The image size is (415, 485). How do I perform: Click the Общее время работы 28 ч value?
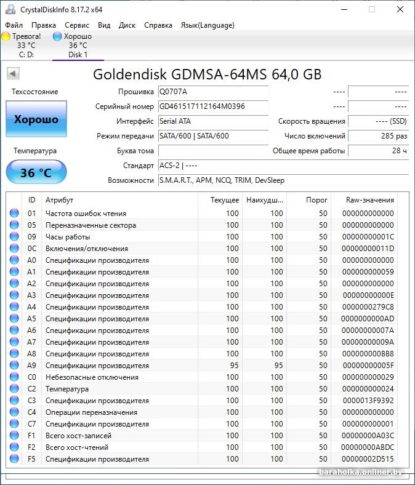pos(378,151)
